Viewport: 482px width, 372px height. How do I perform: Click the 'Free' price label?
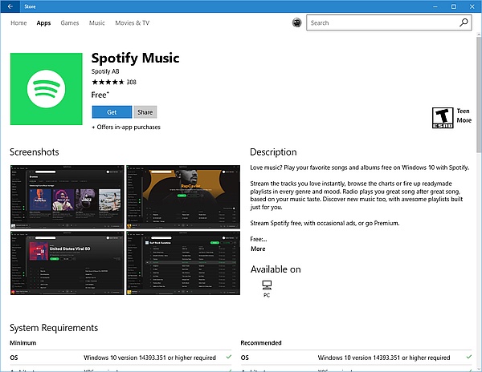pyautogui.click(x=100, y=95)
